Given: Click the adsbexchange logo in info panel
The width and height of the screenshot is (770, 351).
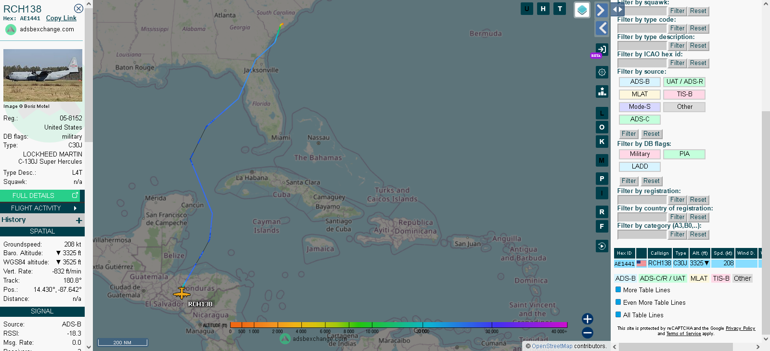Looking at the screenshot, I should pos(11,29).
